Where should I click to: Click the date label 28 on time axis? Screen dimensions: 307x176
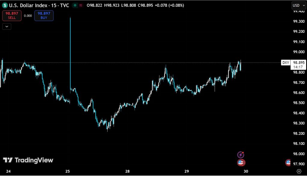click(x=127, y=171)
